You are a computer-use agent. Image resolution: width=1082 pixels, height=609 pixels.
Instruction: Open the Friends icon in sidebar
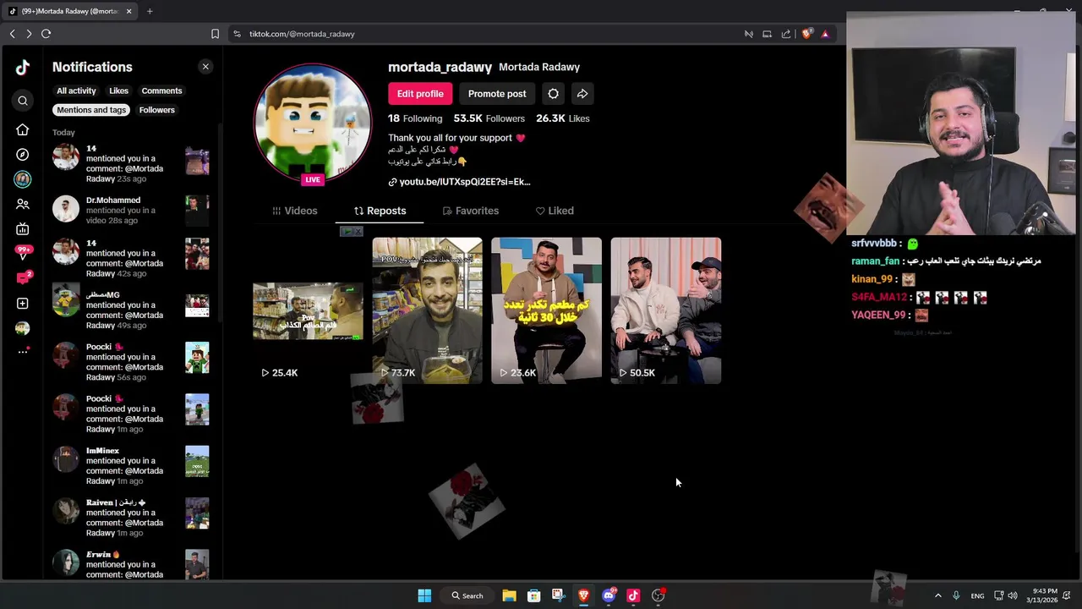pos(23,204)
